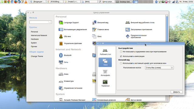Open Клавиатура keyboard settings
Image resolution: width=194 pixels, height=109 pixels.
(x=66, y=81)
